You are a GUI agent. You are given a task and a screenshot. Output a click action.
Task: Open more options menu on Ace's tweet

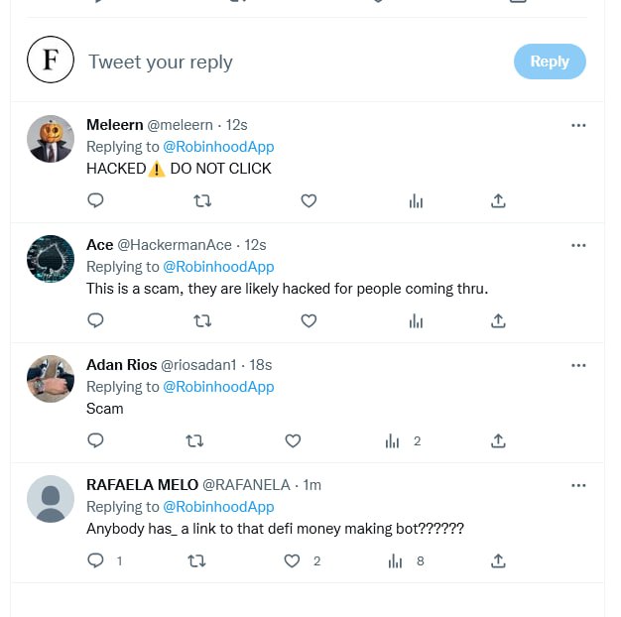click(x=579, y=245)
